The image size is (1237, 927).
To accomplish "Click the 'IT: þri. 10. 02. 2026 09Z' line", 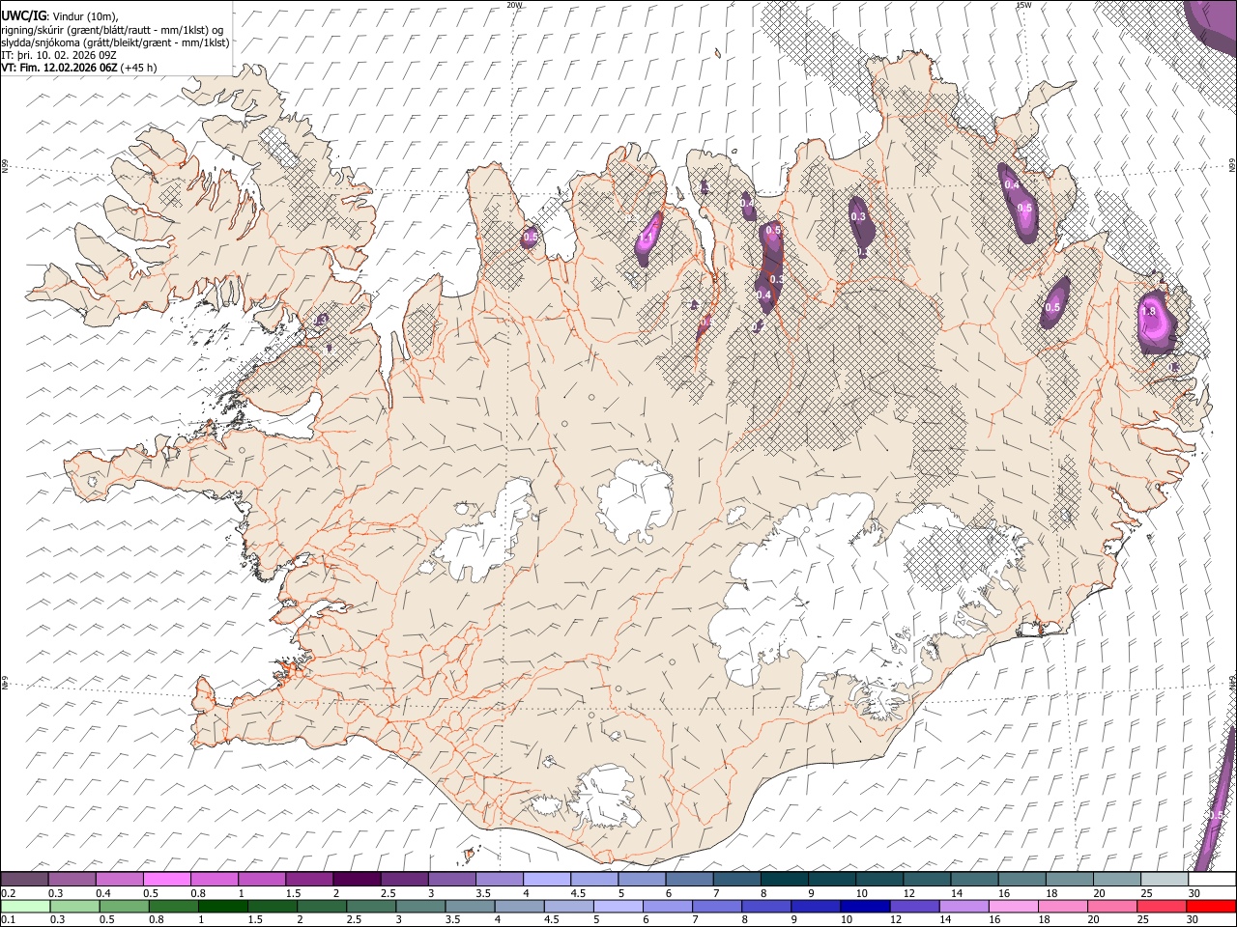I will 59,55.
